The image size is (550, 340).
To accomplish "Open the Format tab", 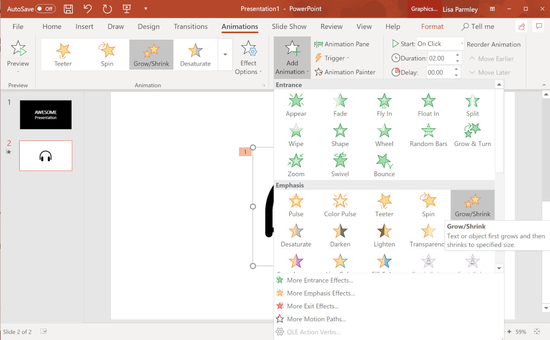I will tap(432, 26).
